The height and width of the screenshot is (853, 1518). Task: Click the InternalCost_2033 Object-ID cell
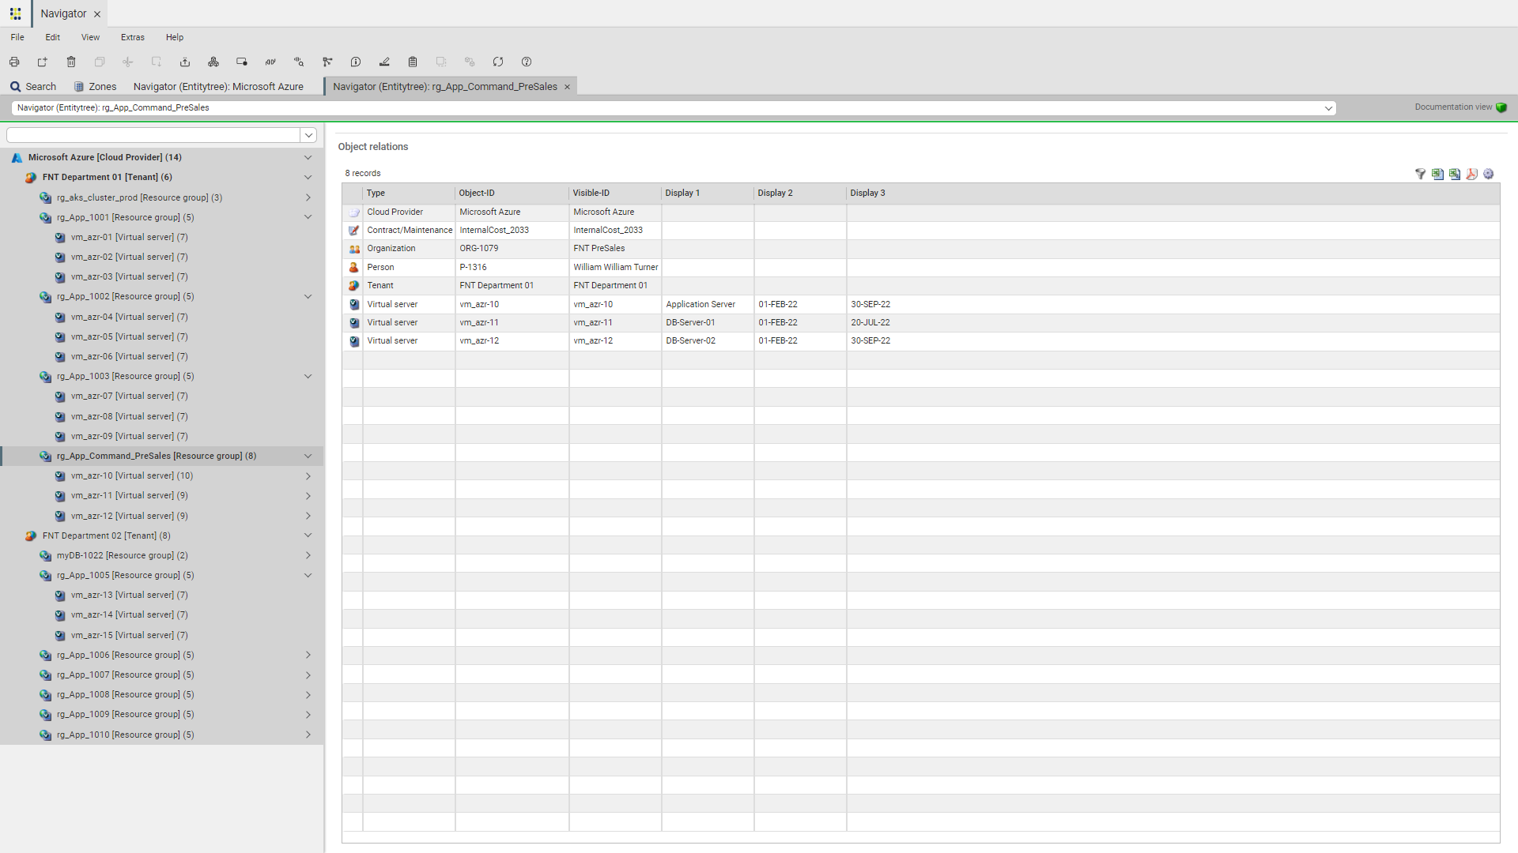512,231
